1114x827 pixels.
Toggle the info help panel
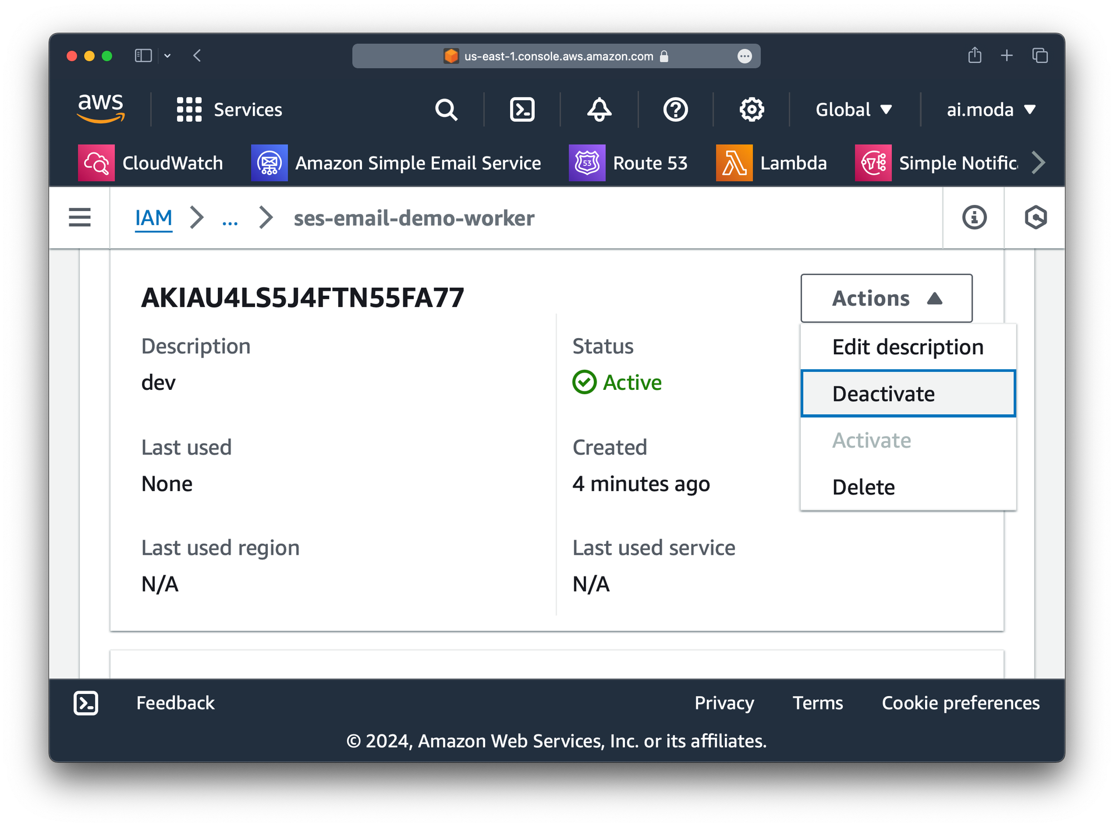click(x=974, y=217)
